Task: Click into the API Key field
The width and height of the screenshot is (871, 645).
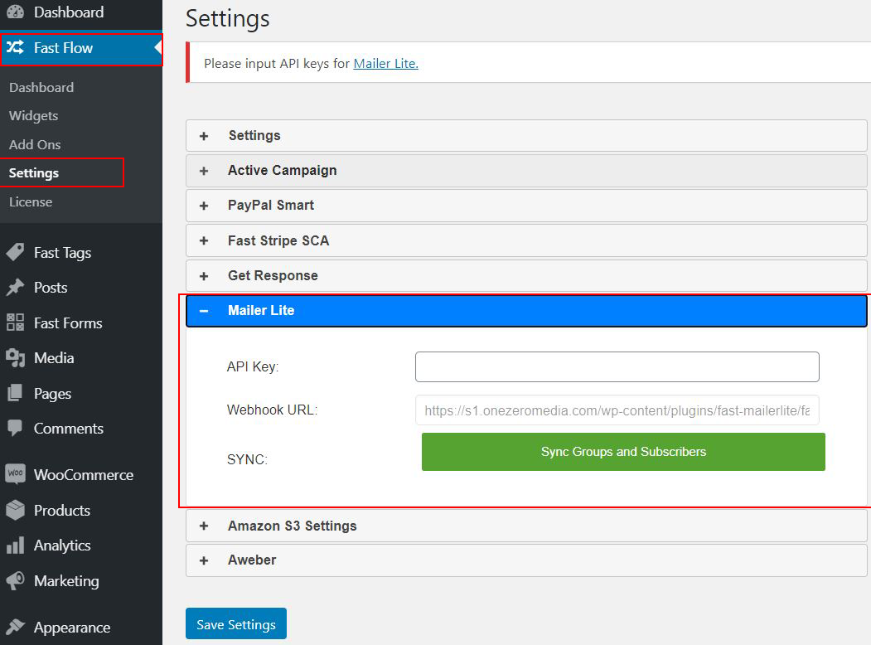Action: point(617,366)
